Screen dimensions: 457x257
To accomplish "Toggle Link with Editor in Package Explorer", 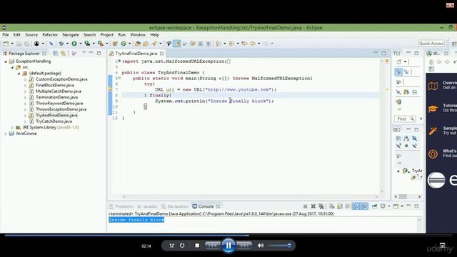I will point(63,54).
